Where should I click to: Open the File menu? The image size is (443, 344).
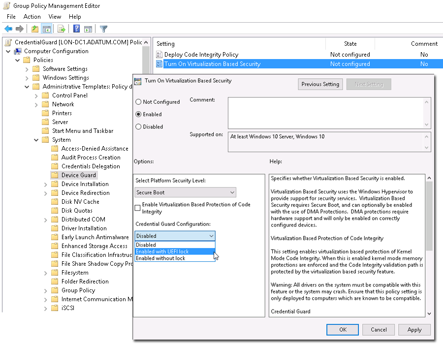click(x=11, y=17)
